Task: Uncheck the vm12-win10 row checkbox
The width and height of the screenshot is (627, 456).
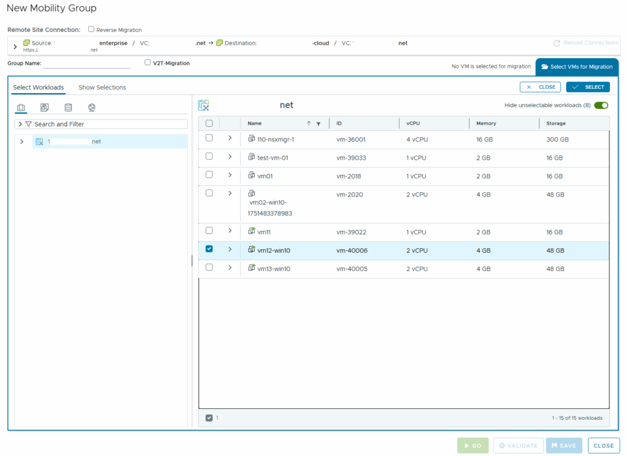Action: point(209,249)
